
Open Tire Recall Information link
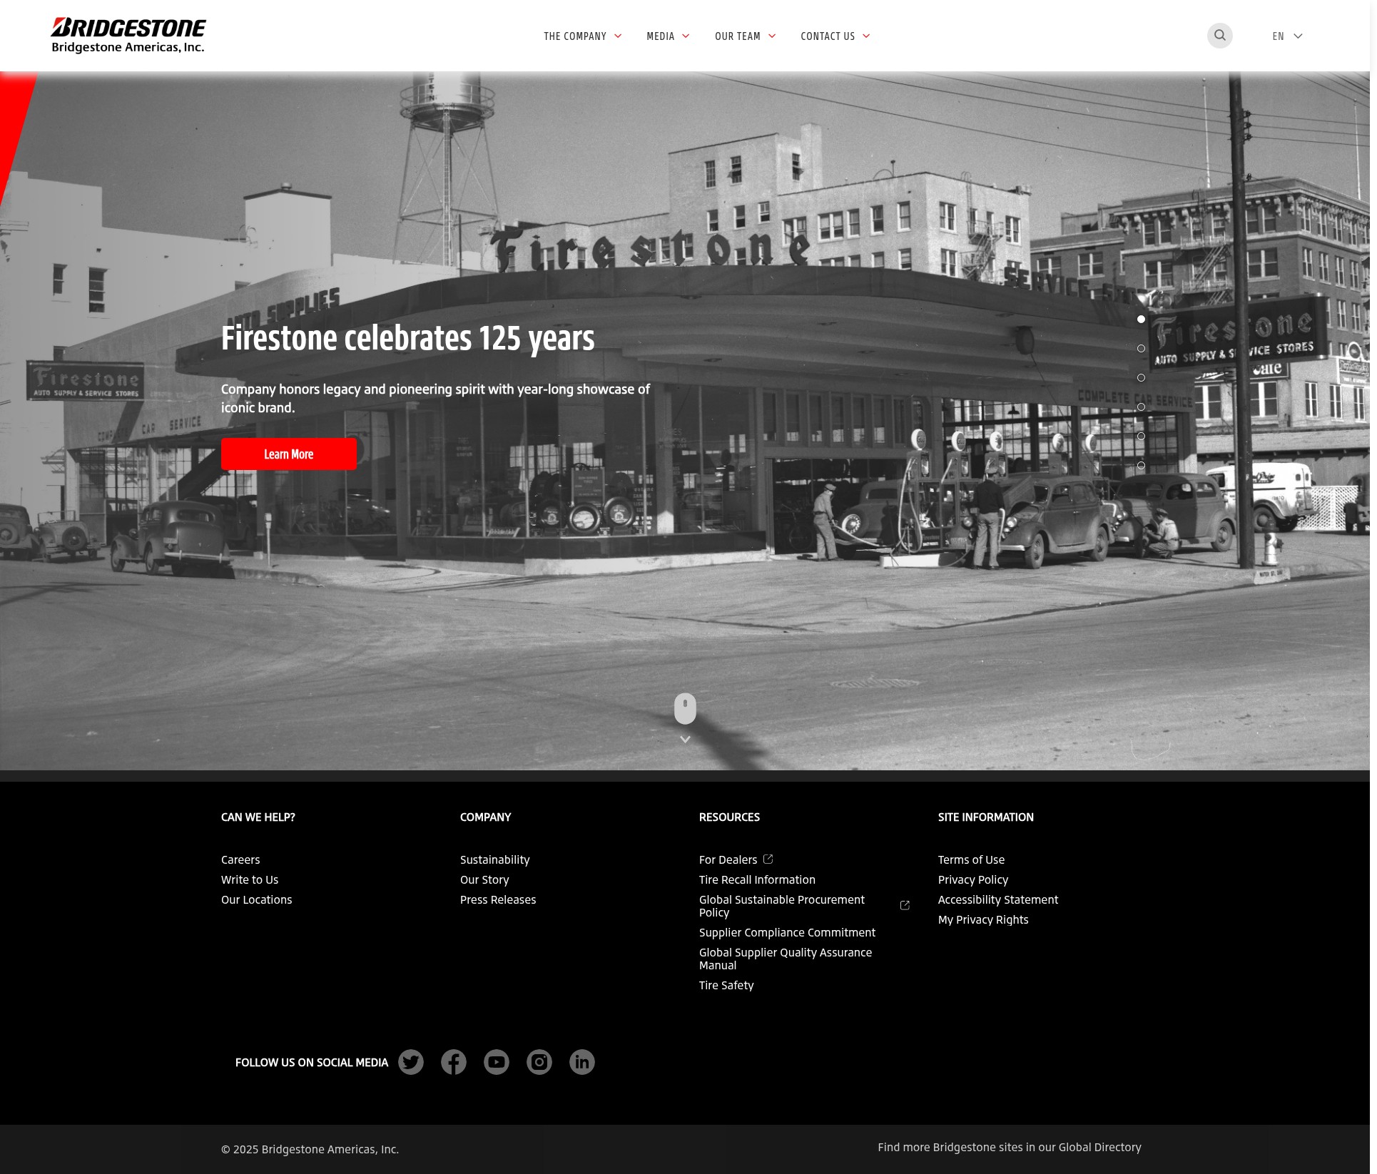[x=757, y=879]
